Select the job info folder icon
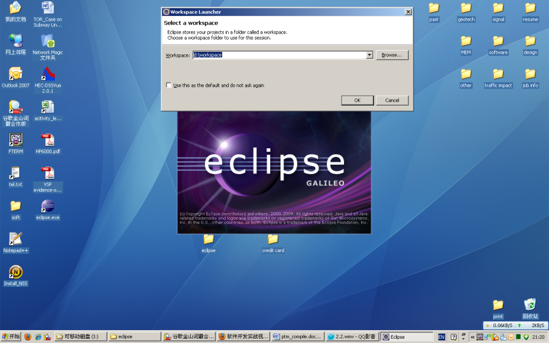Screen dimensions: 549x343 click(x=530, y=79)
